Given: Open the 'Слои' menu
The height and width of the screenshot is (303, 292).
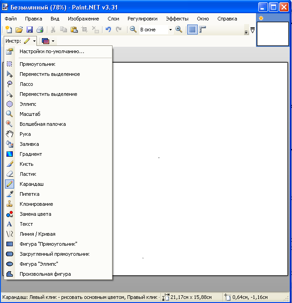Looking at the screenshot, I should pos(113,19).
